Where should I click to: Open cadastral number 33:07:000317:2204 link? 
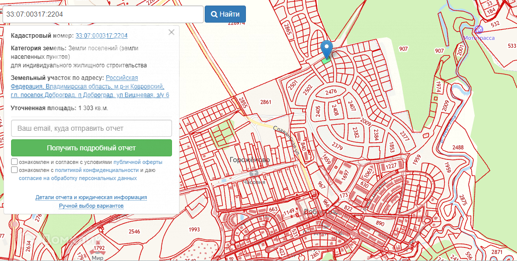[x=101, y=36]
